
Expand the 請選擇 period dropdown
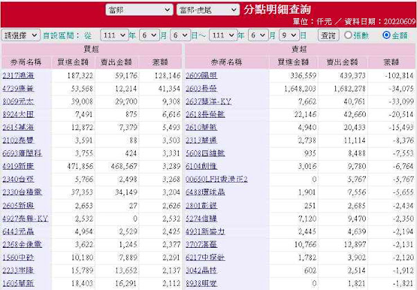(21, 35)
